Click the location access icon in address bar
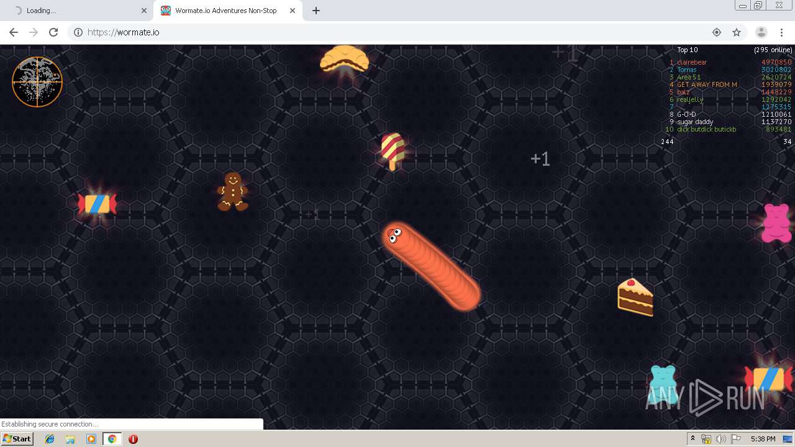795x447 pixels. 717,32
